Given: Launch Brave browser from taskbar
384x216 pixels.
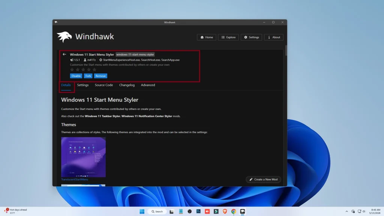Looking at the screenshot, I should pyautogui.click(x=225, y=211).
